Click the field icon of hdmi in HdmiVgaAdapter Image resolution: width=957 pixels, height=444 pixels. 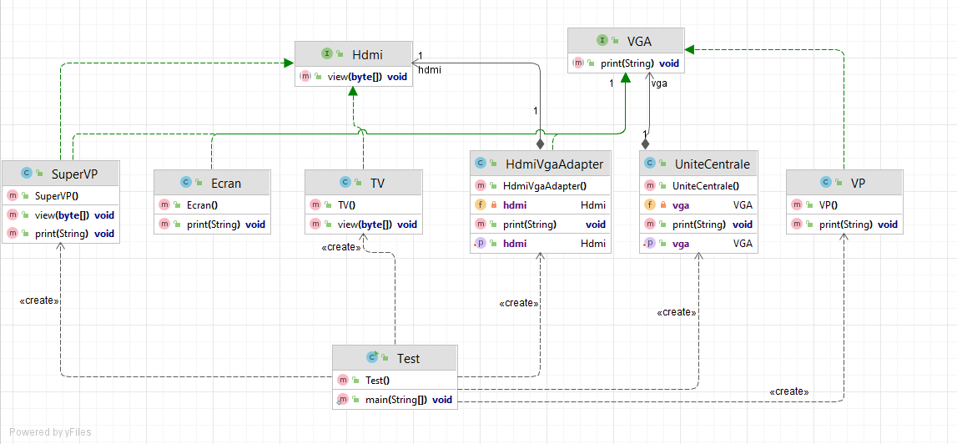(x=481, y=205)
